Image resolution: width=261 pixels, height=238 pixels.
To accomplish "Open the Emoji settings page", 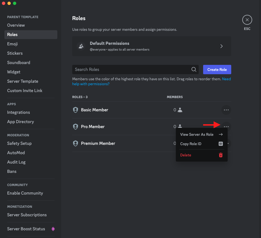I will point(12,44).
